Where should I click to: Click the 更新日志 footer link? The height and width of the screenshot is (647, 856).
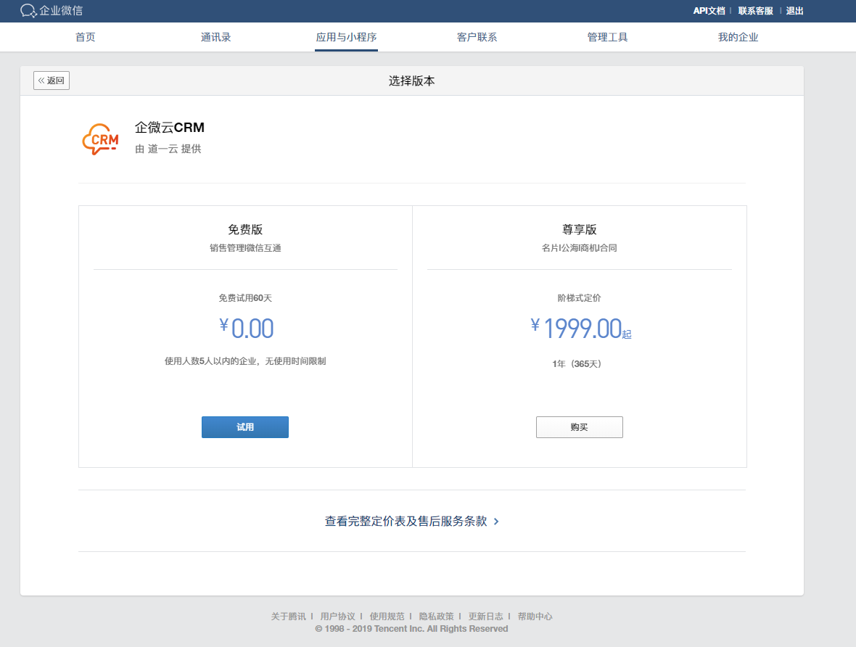486,617
